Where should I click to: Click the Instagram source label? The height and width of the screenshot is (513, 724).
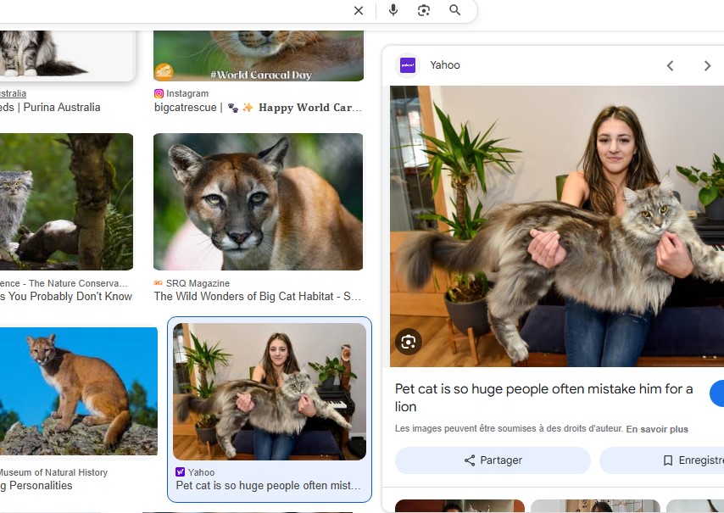[187, 94]
